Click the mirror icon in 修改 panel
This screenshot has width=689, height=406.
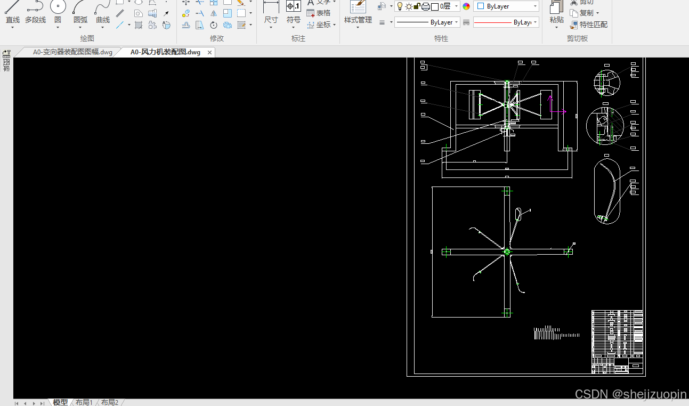click(x=214, y=13)
